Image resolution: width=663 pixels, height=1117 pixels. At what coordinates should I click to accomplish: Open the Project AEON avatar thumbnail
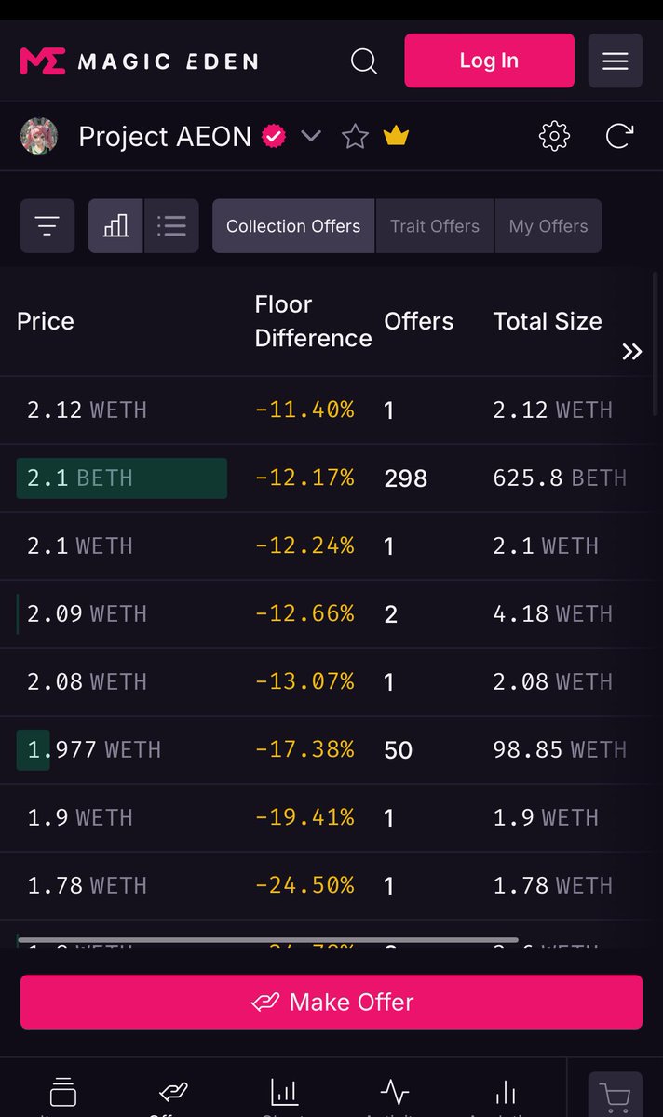tap(39, 137)
